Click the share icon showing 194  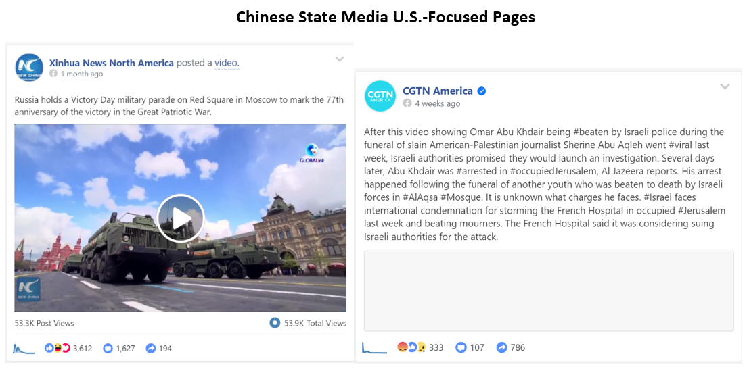[x=150, y=349]
